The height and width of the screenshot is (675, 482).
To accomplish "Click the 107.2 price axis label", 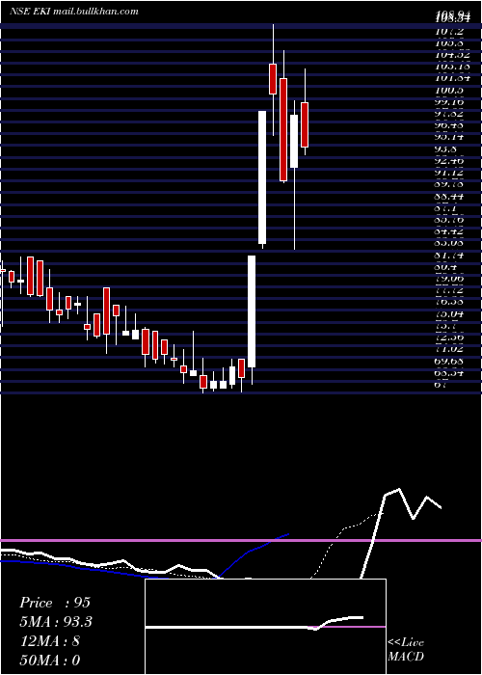I will click(x=449, y=32).
